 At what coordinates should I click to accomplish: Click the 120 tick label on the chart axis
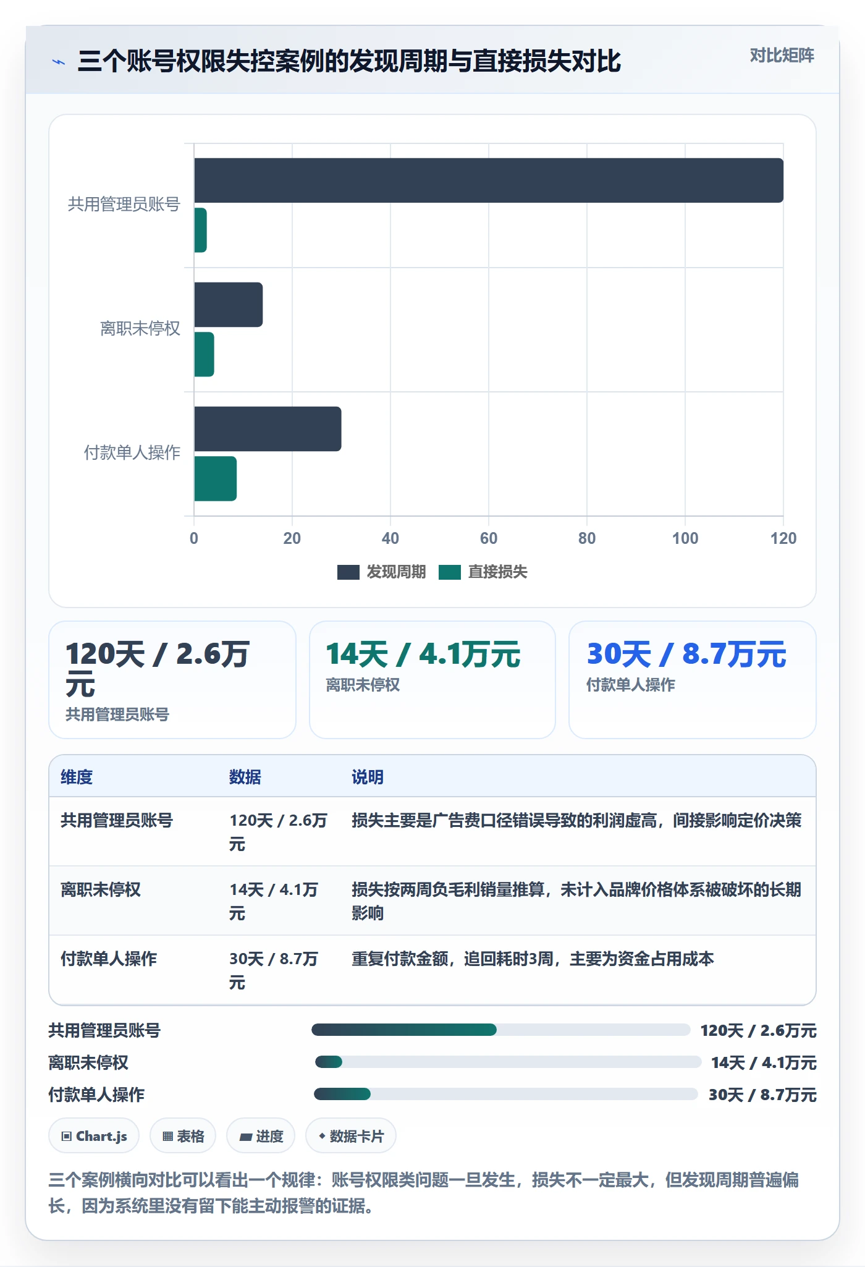783,538
